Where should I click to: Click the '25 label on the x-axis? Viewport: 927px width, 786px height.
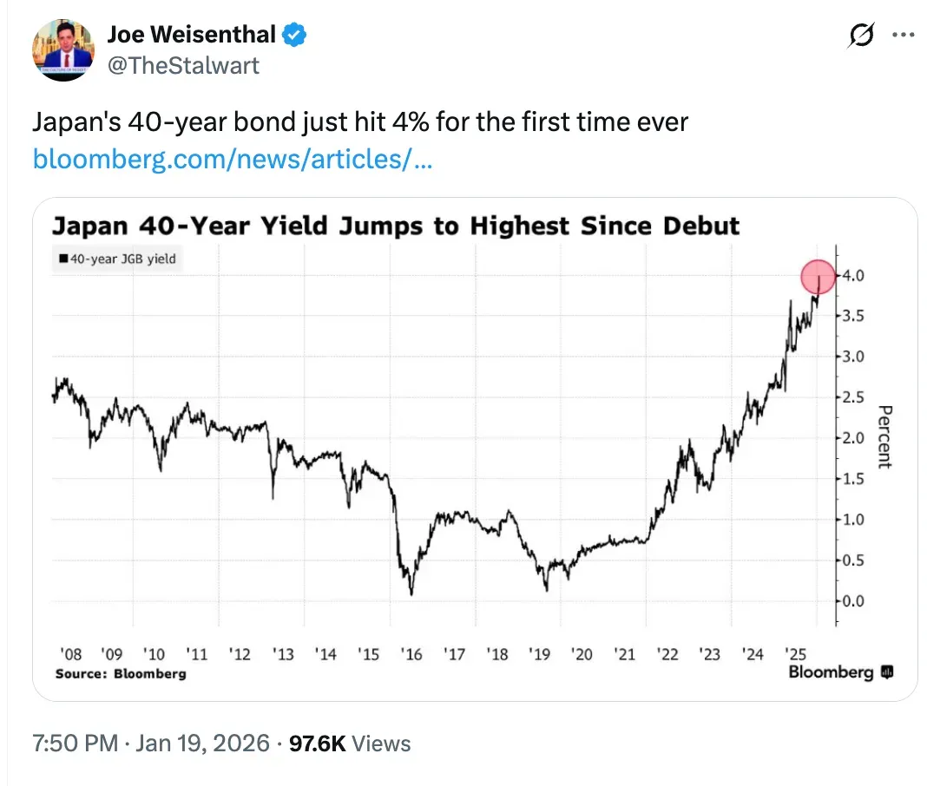pos(795,654)
